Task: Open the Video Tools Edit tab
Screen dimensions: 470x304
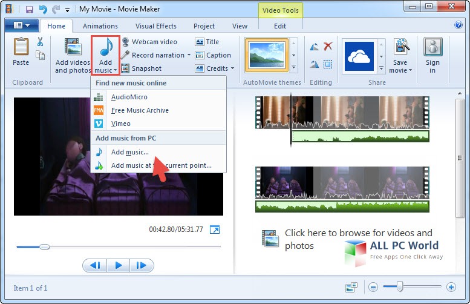Action: 280,26
